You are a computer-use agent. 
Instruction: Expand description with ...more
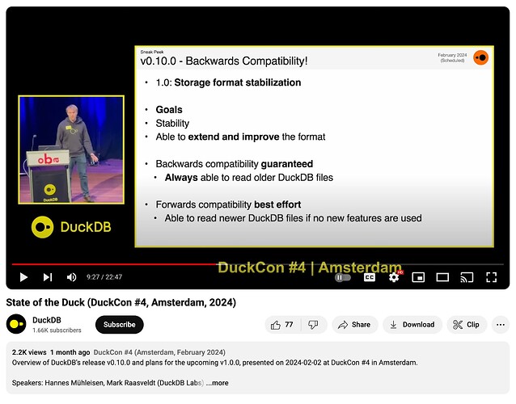[217, 383]
